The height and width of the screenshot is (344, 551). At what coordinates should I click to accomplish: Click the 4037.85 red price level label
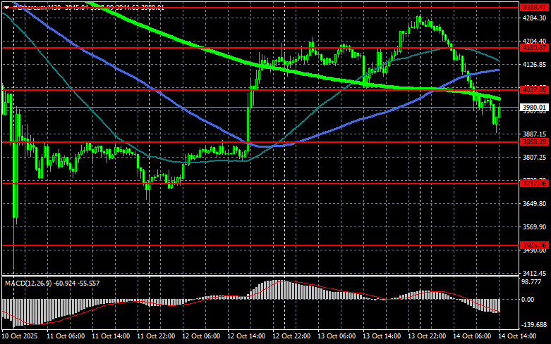click(534, 90)
